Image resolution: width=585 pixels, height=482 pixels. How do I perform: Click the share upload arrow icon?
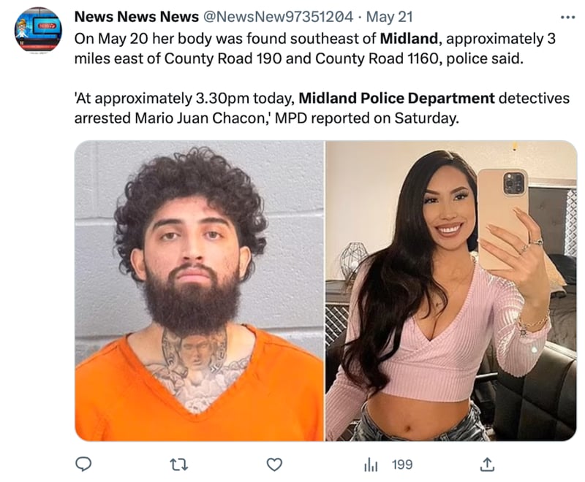(x=487, y=464)
